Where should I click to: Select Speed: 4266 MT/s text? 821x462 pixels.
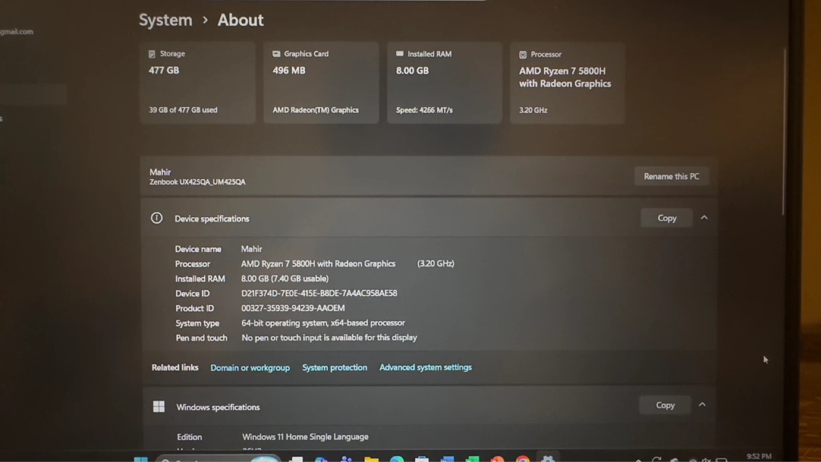pos(424,110)
